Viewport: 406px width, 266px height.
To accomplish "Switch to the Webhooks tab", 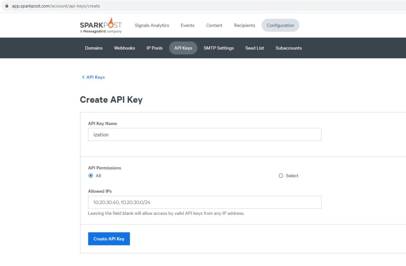I will 124,48.
